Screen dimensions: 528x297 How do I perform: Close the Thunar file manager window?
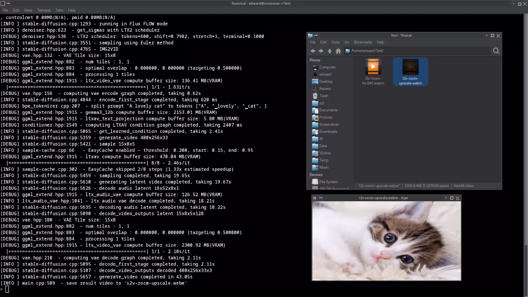tap(498, 35)
